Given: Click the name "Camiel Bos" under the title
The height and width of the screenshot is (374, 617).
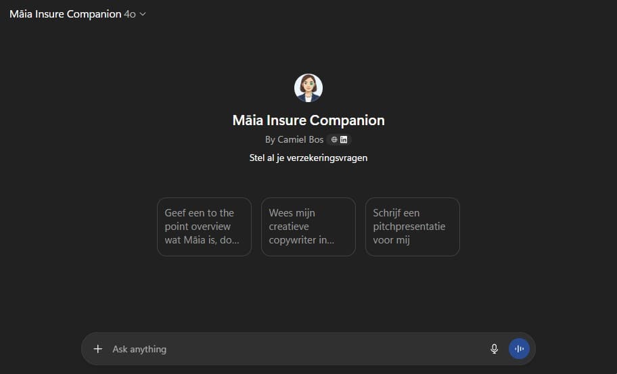Looking at the screenshot, I should click(x=300, y=139).
